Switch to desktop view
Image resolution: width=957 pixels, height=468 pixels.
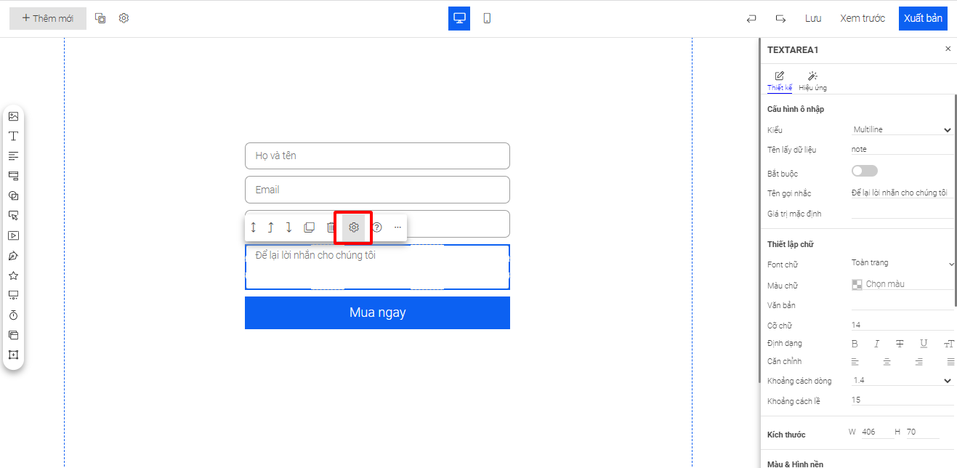[459, 18]
